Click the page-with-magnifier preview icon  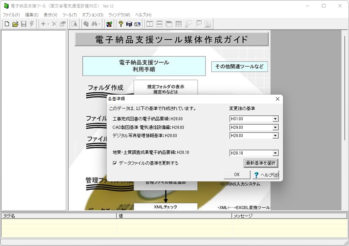click(x=75, y=24)
